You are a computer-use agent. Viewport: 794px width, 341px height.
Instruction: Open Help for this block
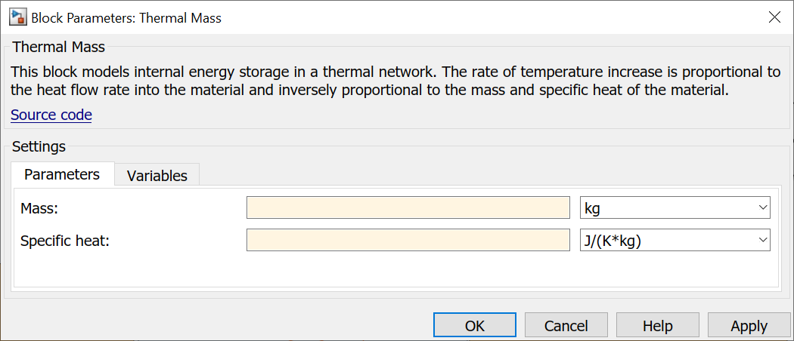[x=657, y=326]
